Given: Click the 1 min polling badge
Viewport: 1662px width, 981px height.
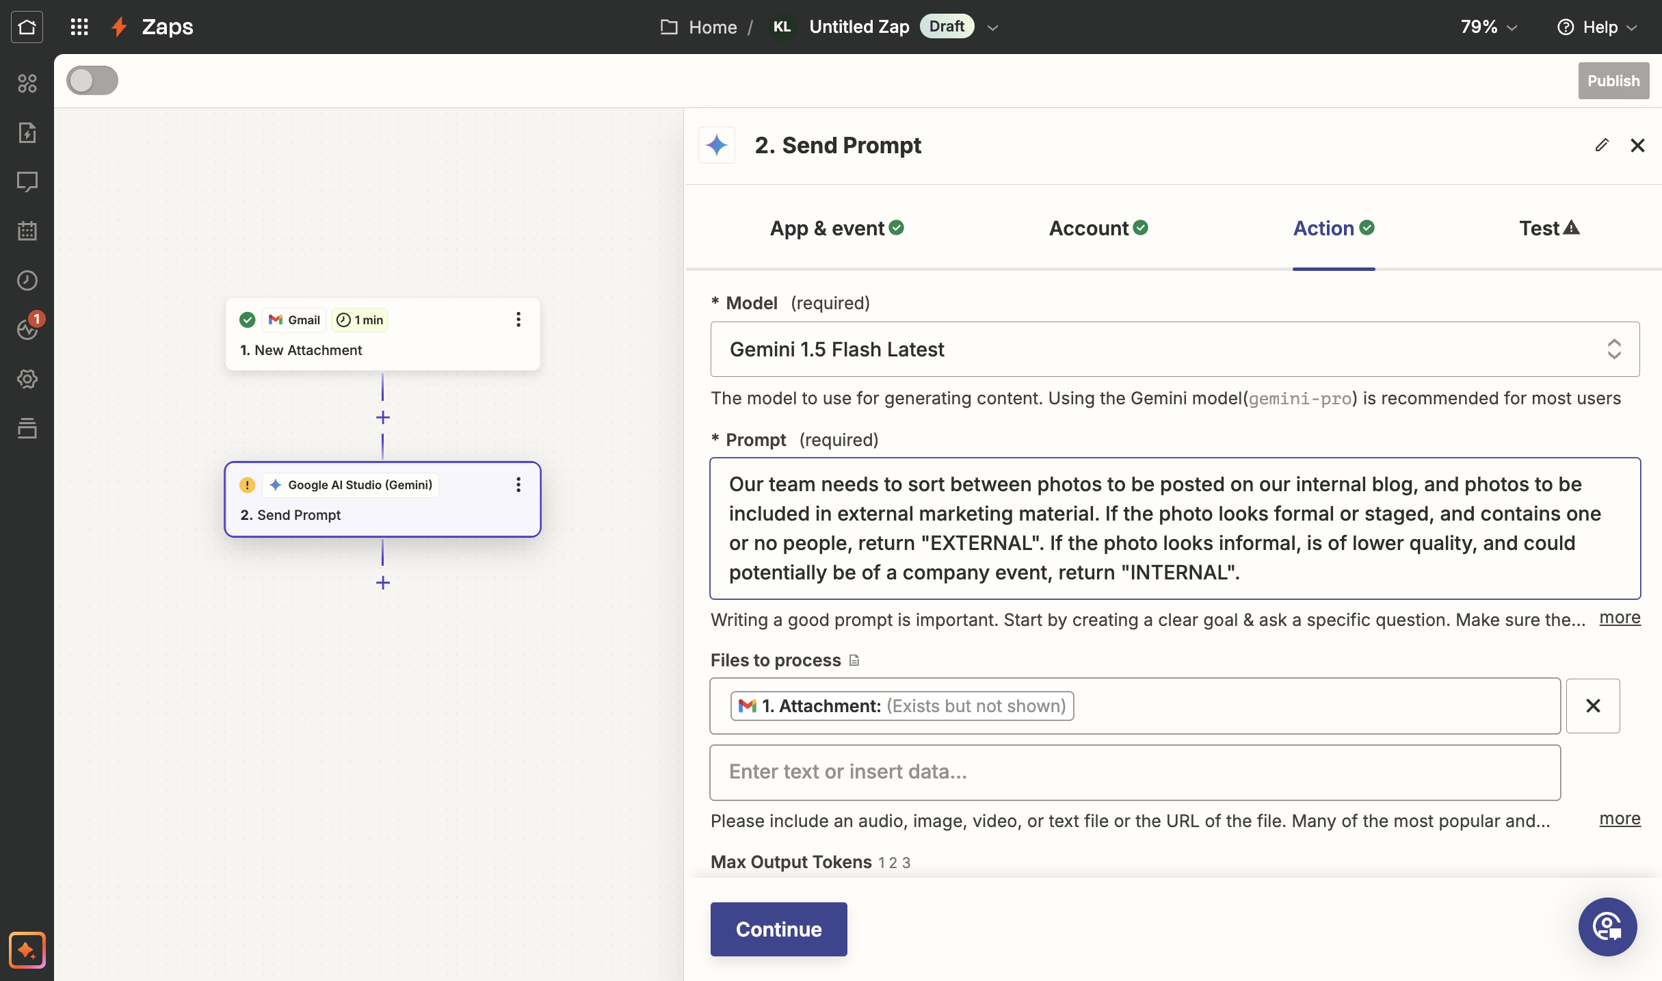Looking at the screenshot, I should coord(360,319).
